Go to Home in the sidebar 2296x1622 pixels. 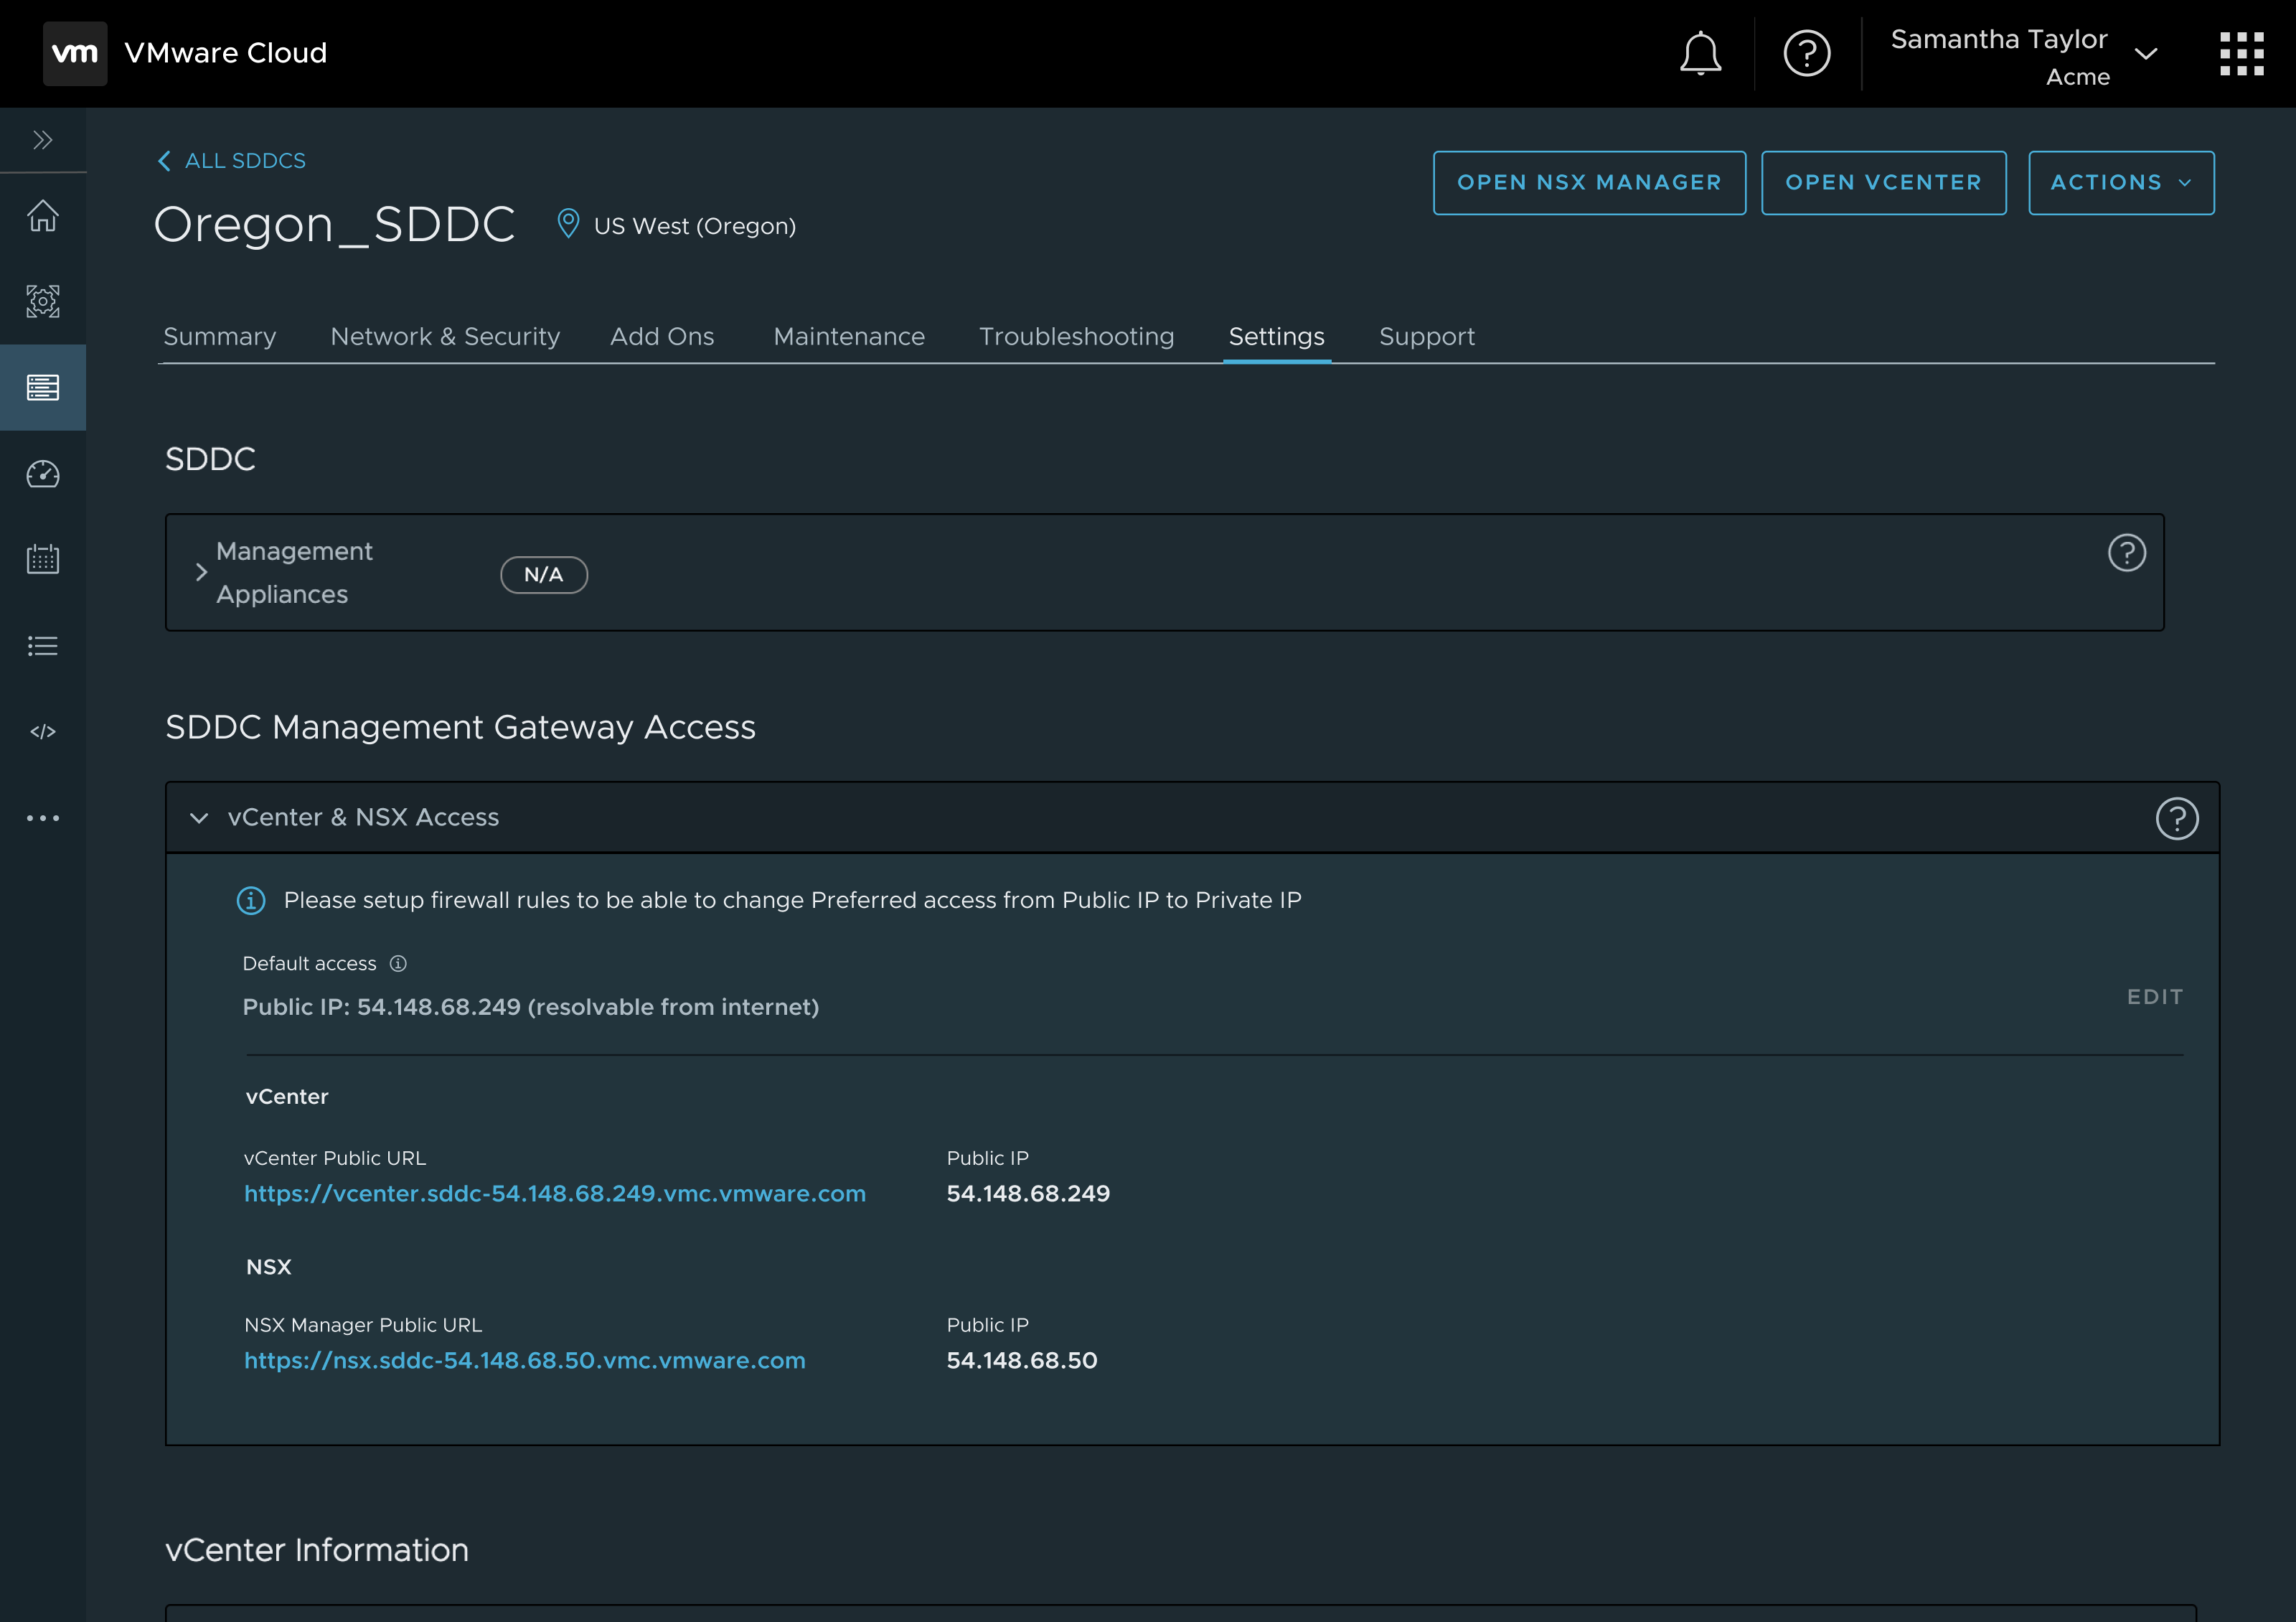coord(42,215)
